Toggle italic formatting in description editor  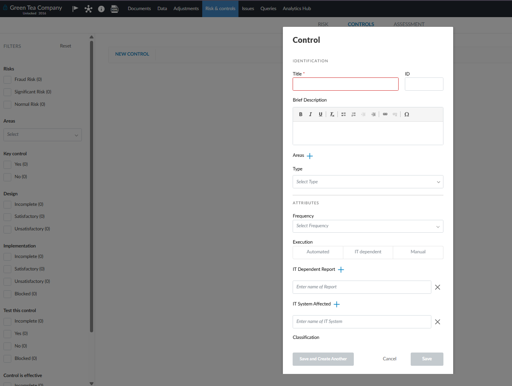[311, 114]
